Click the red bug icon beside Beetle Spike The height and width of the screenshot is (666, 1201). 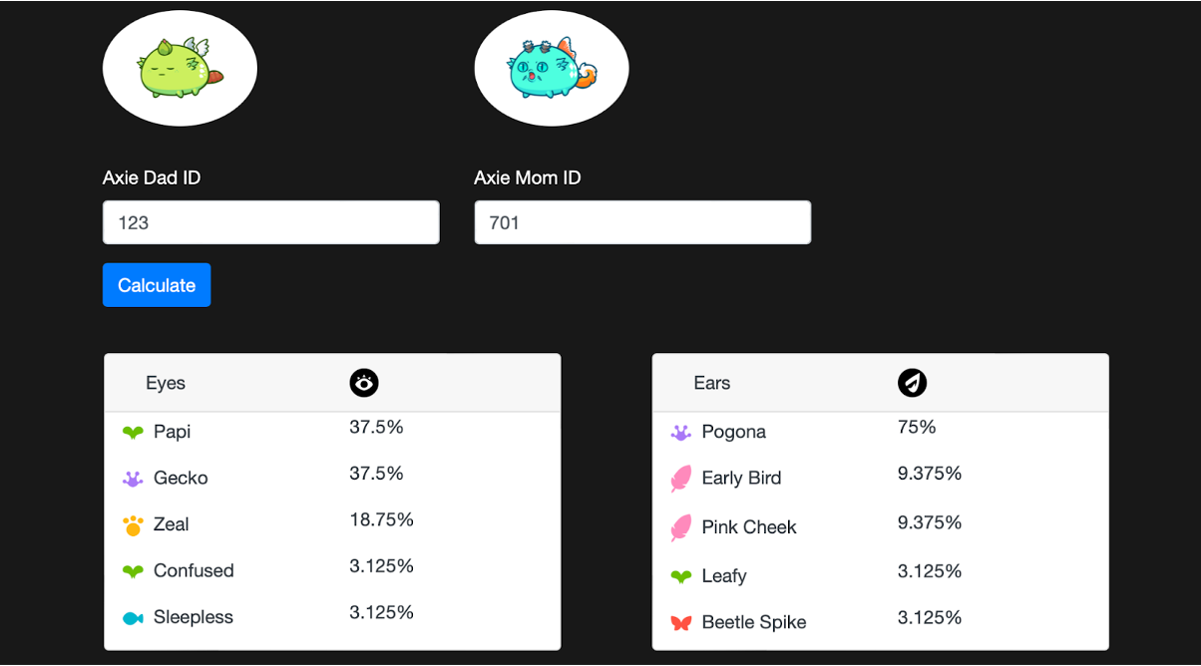click(x=681, y=623)
